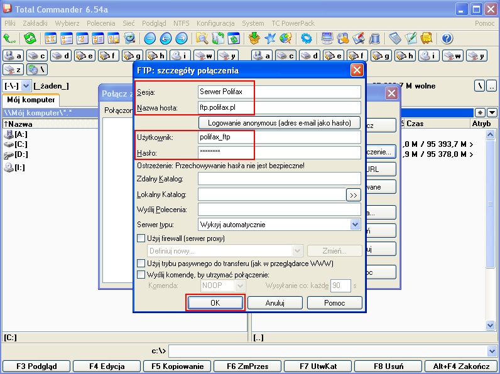This screenshot has height=374, width=500.
Task: Select left panel drive d button
Action: point(61,56)
